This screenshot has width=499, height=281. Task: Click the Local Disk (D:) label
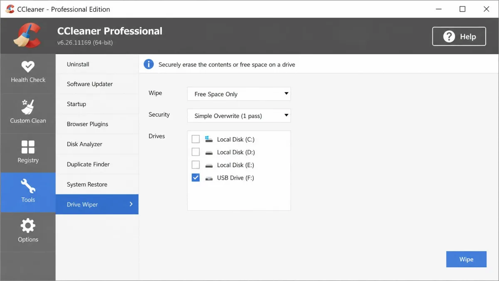point(236,152)
